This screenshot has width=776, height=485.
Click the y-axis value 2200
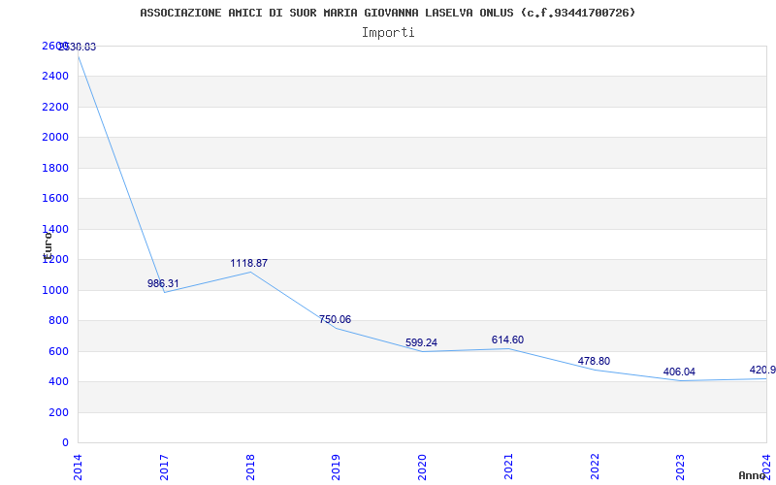[55, 107]
